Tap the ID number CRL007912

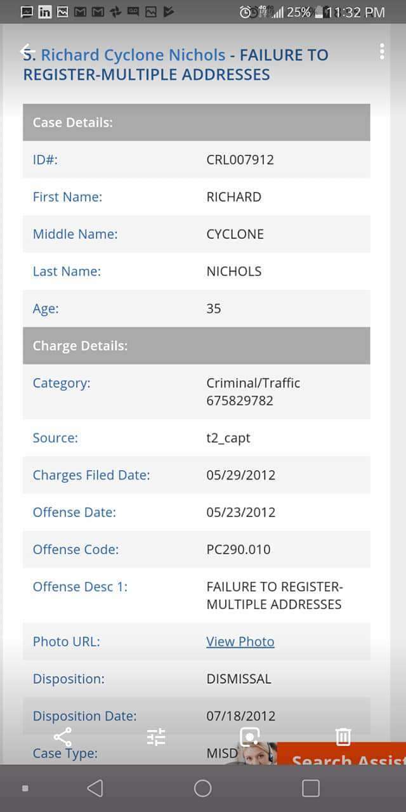click(x=240, y=159)
